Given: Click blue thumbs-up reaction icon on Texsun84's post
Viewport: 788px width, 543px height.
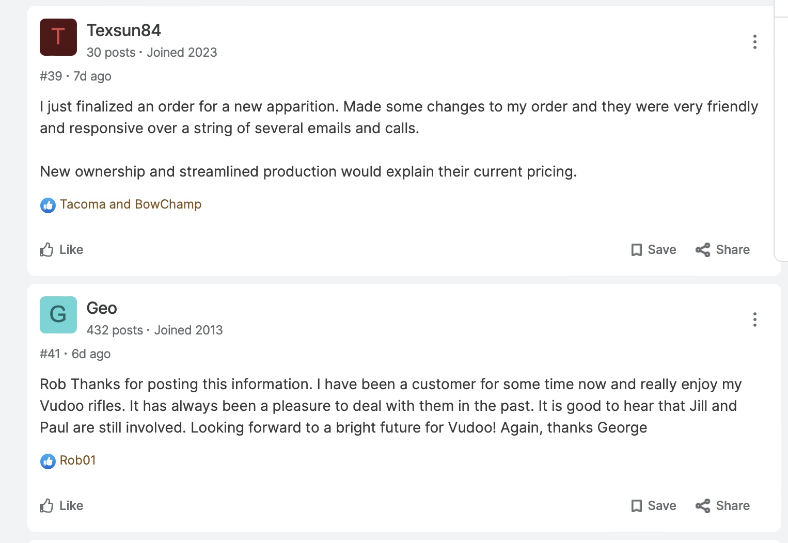Looking at the screenshot, I should 48,205.
